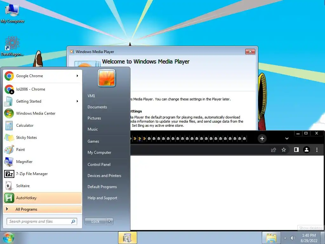The width and height of the screenshot is (325, 244).
Task: Open Help and Support
Action: pyautogui.click(x=102, y=198)
